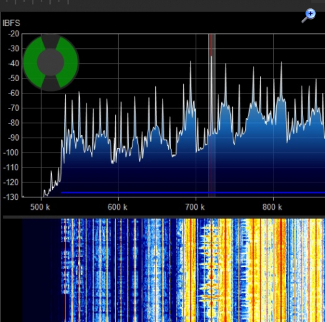
Task: Click the red signal trace in waterfall
Action: click(65, 271)
